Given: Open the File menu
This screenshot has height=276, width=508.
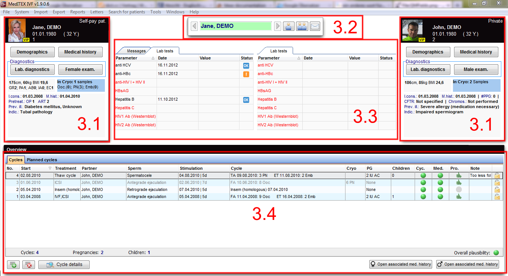Looking at the screenshot, I should [6, 12].
